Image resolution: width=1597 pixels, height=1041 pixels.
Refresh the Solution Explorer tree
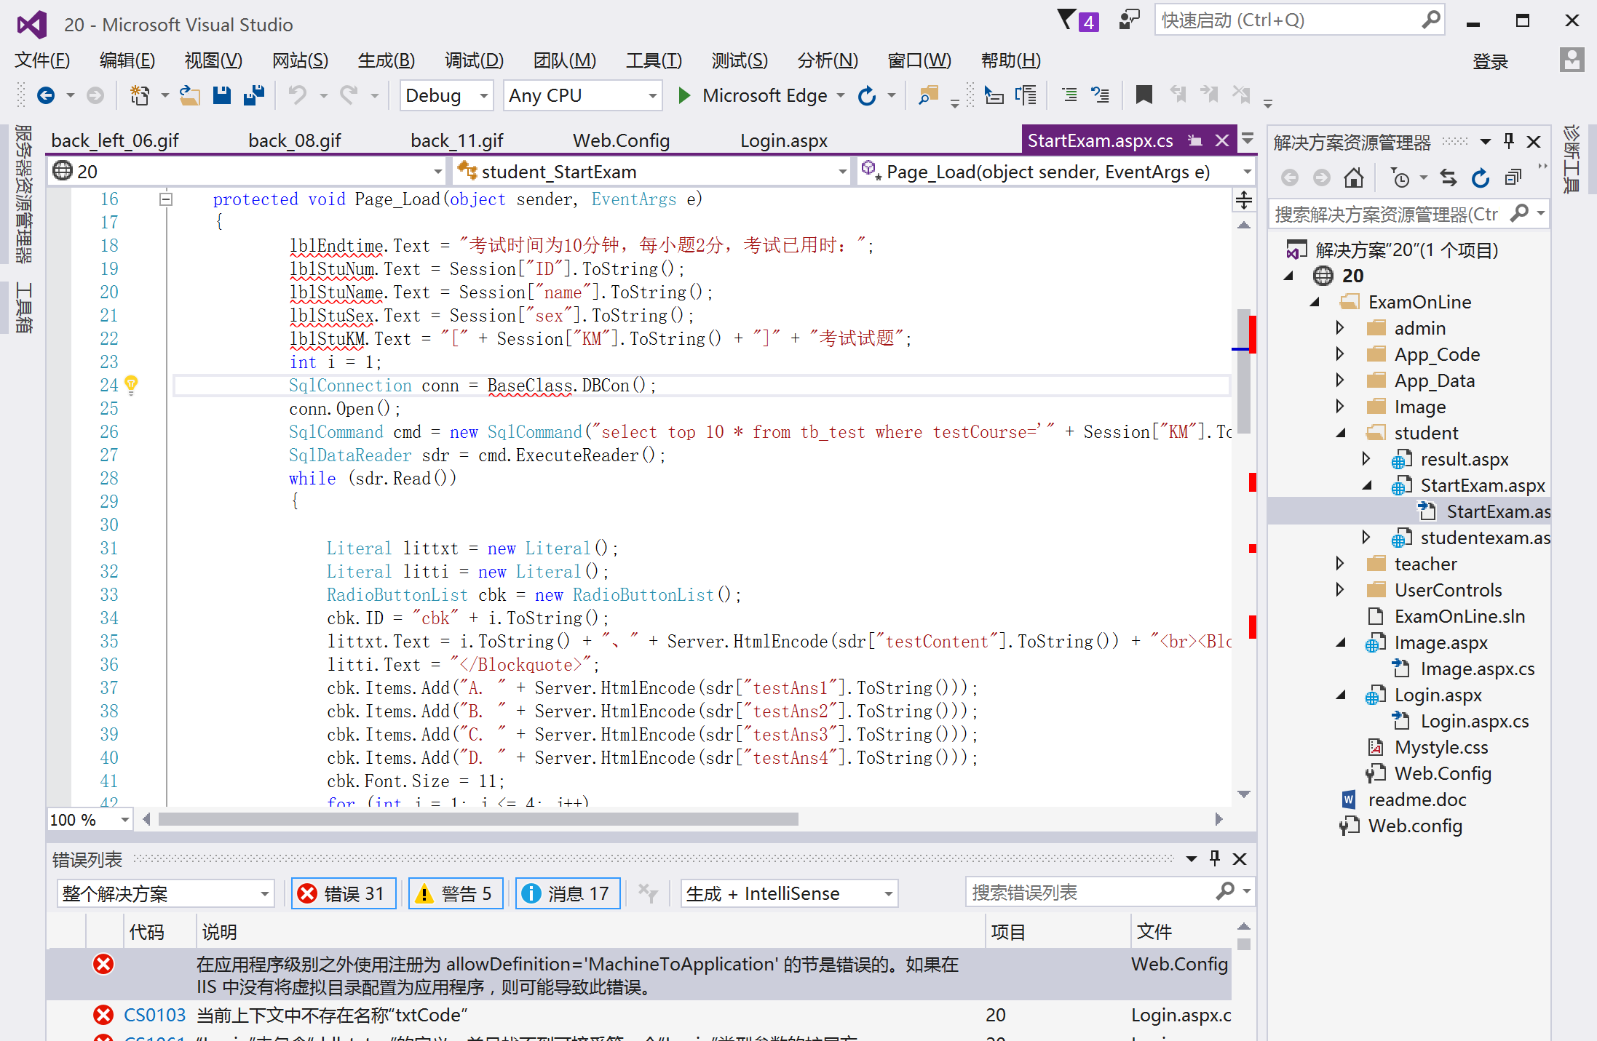[x=1481, y=178]
